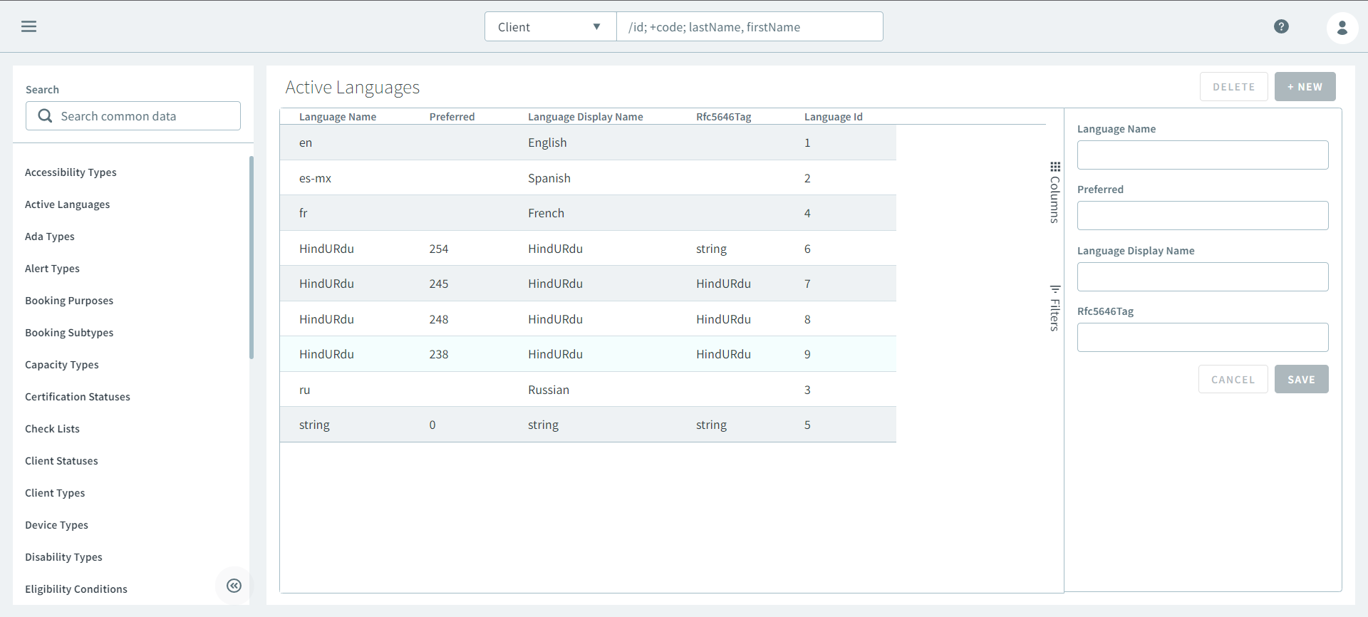Focus the Rfc5646Tag form input
1368x617 pixels.
tap(1203, 337)
